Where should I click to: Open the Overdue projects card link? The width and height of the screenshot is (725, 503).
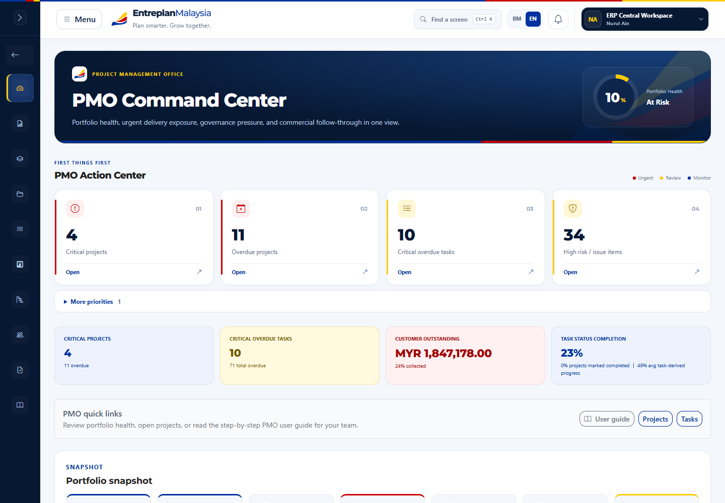[x=239, y=272]
